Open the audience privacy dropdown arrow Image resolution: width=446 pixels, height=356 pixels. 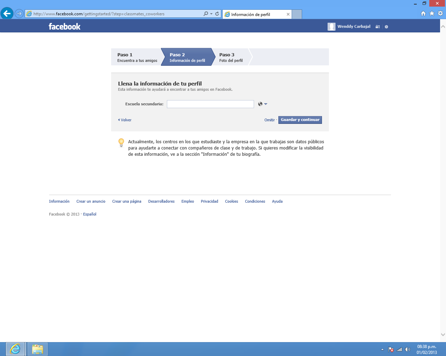tap(266, 104)
